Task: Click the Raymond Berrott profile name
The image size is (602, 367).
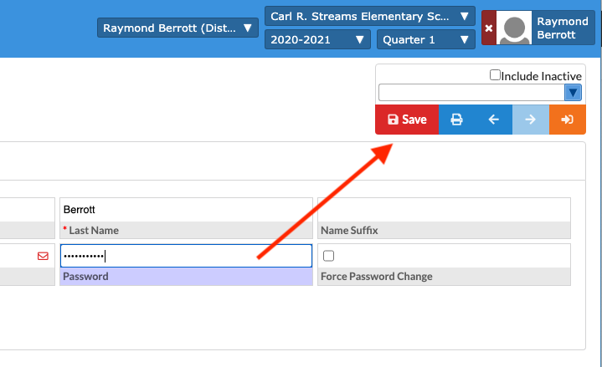Action: [x=563, y=28]
